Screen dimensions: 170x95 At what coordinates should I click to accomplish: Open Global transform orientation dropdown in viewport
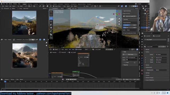pos(87,6)
